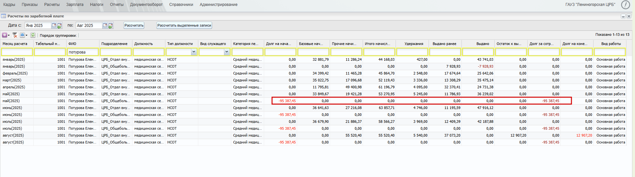The image size is (635, 177).
Task: Click Рассчитать выделенные записи button
Action: 184,25
